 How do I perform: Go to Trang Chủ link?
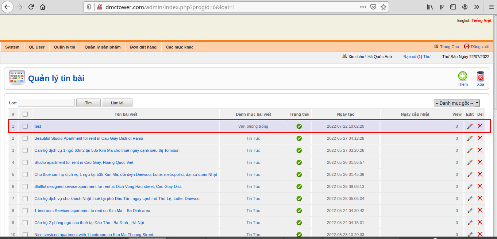point(450,47)
